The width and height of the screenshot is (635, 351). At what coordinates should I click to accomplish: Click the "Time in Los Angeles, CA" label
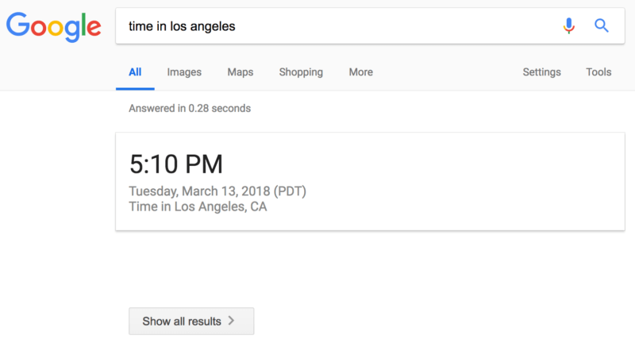[x=198, y=207]
